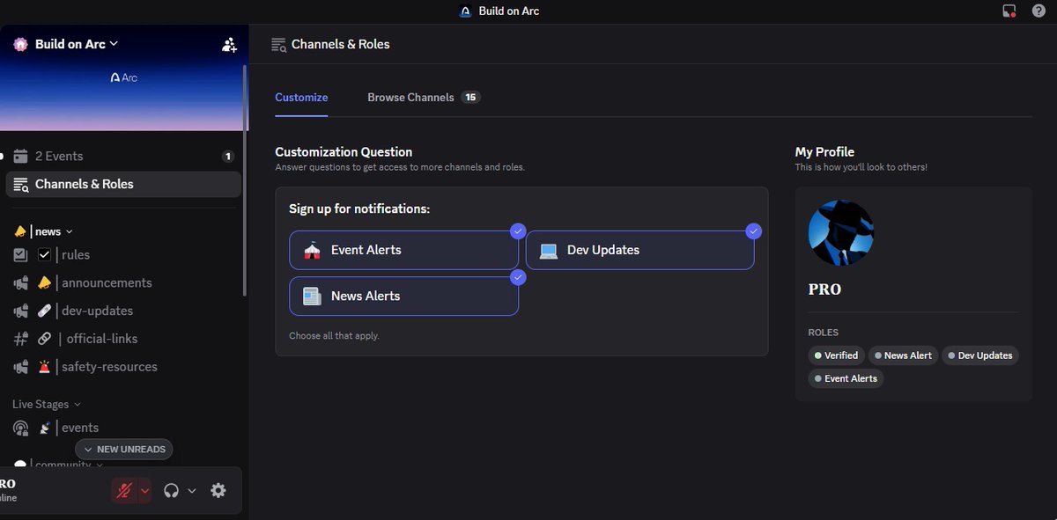Screen dimensions: 1057x520
Task: Click the 'Choose all that apply.' text
Action: (334, 336)
